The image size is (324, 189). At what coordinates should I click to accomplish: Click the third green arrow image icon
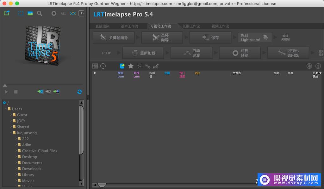click(x=56, y=92)
